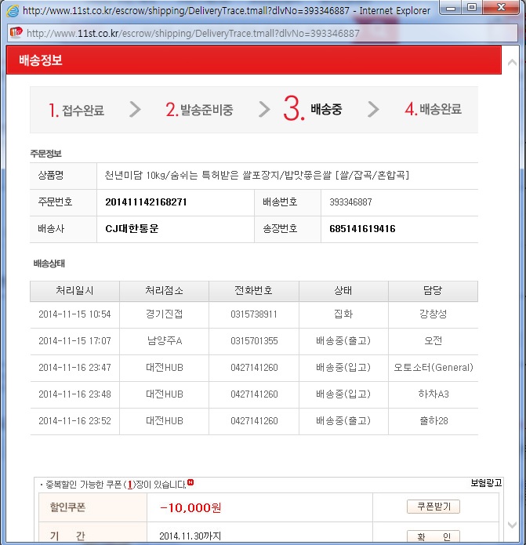Click the 처리일시 column header
Screen dimensions: 526x545
tap(74, 291)
